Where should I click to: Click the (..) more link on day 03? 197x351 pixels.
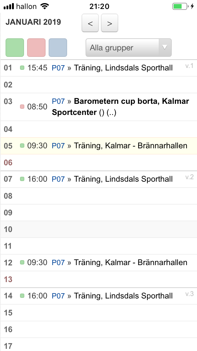(111, 112)
